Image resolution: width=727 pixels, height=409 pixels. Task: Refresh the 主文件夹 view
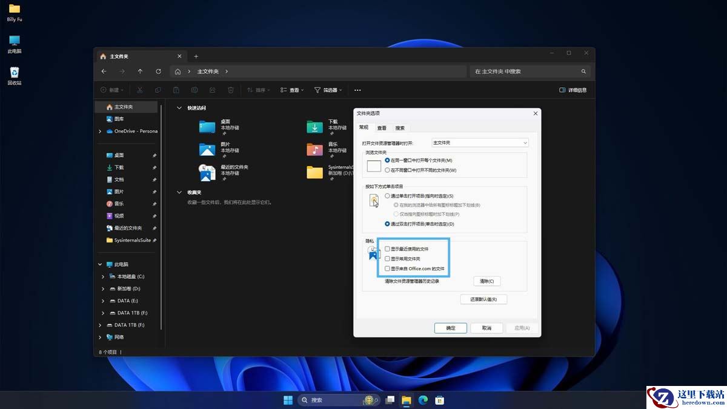(x=158, y=71)
